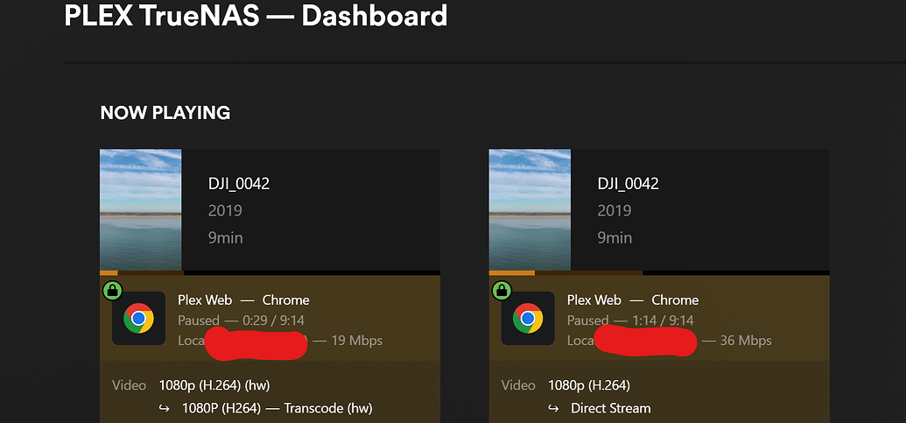The width and height of the screenshot is (906, 423).
Task: Click the NOW PLAYING section heading
Action: click(x=165, y=113)
